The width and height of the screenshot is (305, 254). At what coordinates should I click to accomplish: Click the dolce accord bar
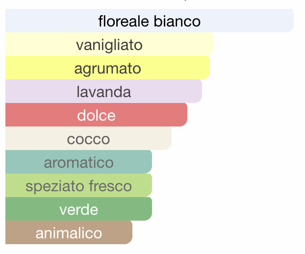pyautogui.click(x=96, y=115)
